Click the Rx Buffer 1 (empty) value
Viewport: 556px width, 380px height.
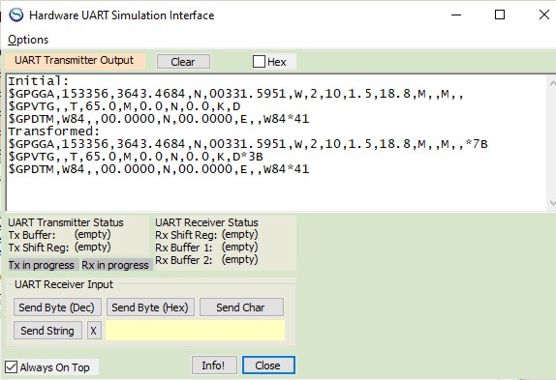239,247
